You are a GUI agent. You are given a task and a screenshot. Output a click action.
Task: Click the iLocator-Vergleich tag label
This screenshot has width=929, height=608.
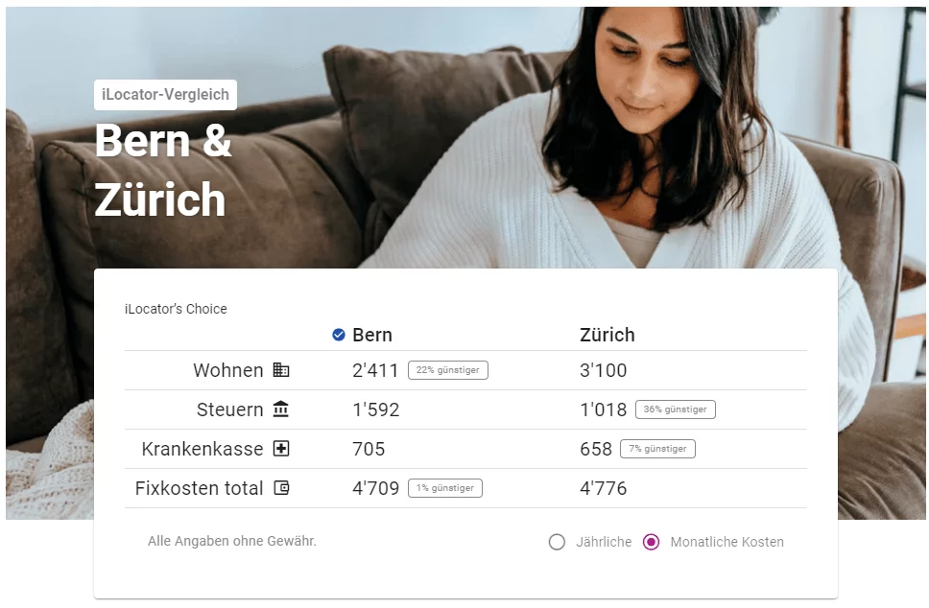coord(165,95)
